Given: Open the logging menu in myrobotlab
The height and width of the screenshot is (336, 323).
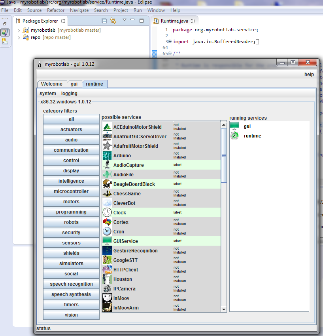Looking at the screenshot, I should pos(69,94).
